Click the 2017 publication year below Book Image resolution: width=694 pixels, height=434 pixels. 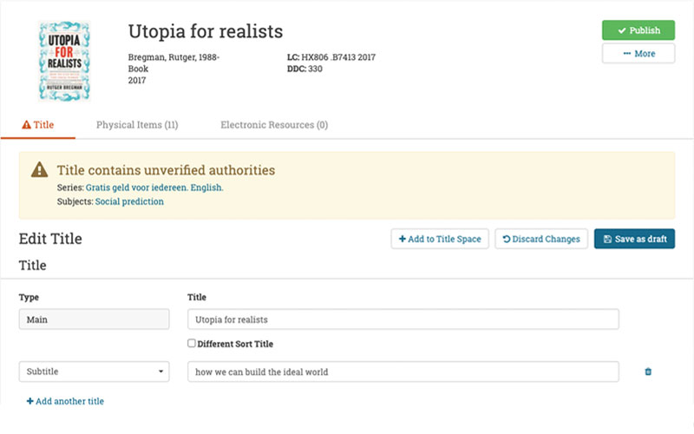(x=137, y=80)
